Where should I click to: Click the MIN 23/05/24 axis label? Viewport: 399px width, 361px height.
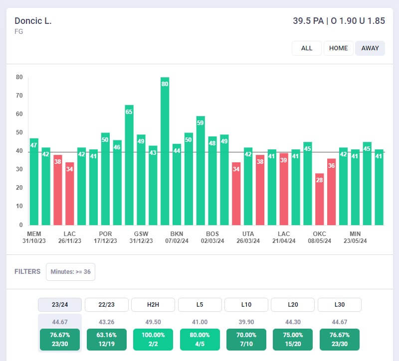(355, 238)
